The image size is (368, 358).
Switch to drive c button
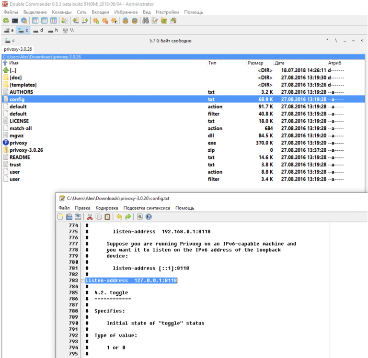(x=23, y=30)
